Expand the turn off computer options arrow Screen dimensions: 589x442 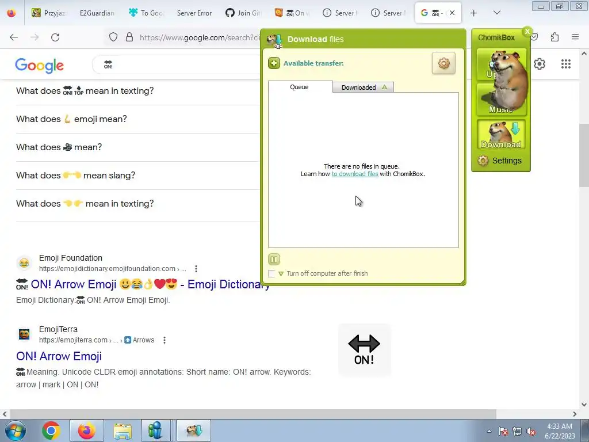(281, 273)
